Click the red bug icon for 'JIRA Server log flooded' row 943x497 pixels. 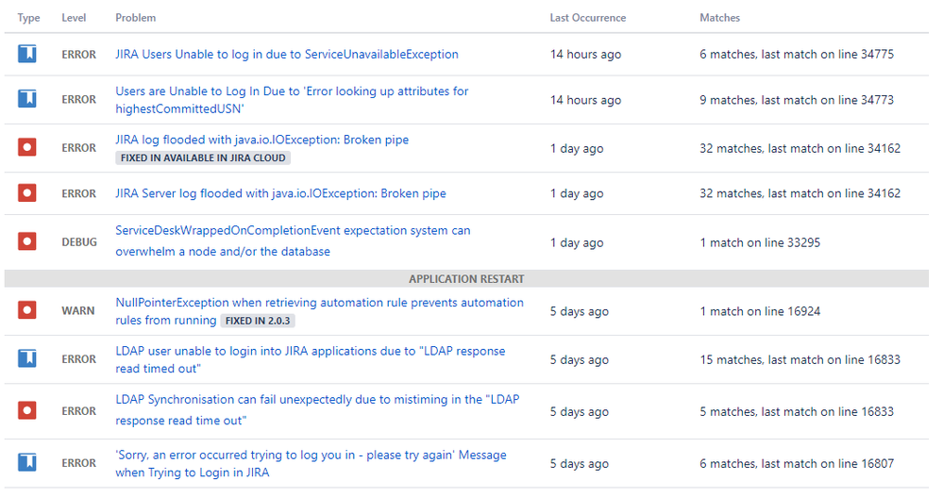27,193
